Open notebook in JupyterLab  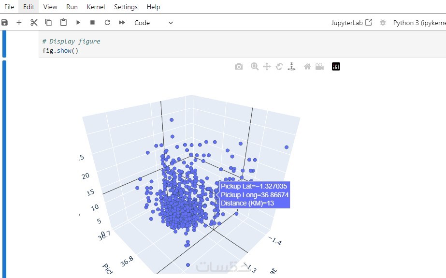coord(351,23)
